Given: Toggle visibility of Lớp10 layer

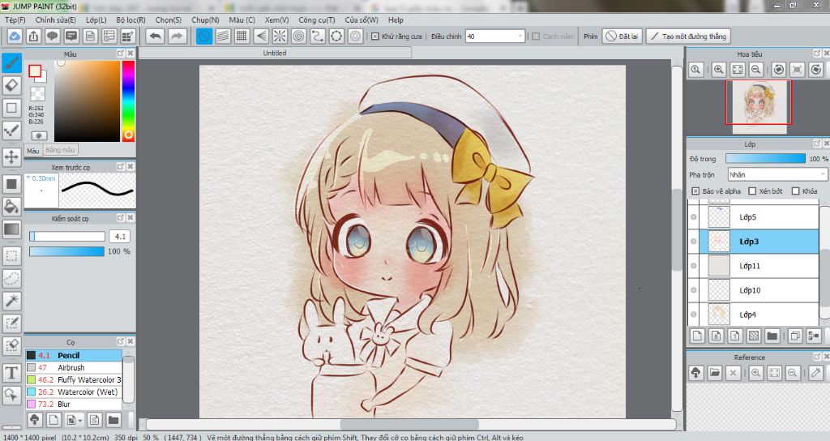Looking at the screenshot, I should [x=694, y=290].
